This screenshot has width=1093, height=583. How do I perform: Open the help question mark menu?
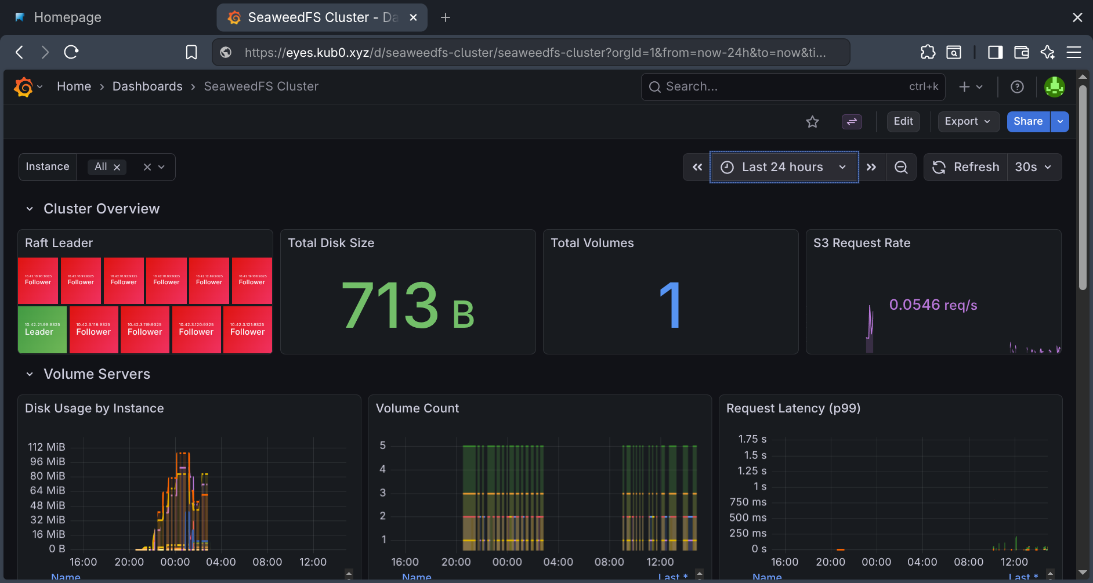[1017, 86]
